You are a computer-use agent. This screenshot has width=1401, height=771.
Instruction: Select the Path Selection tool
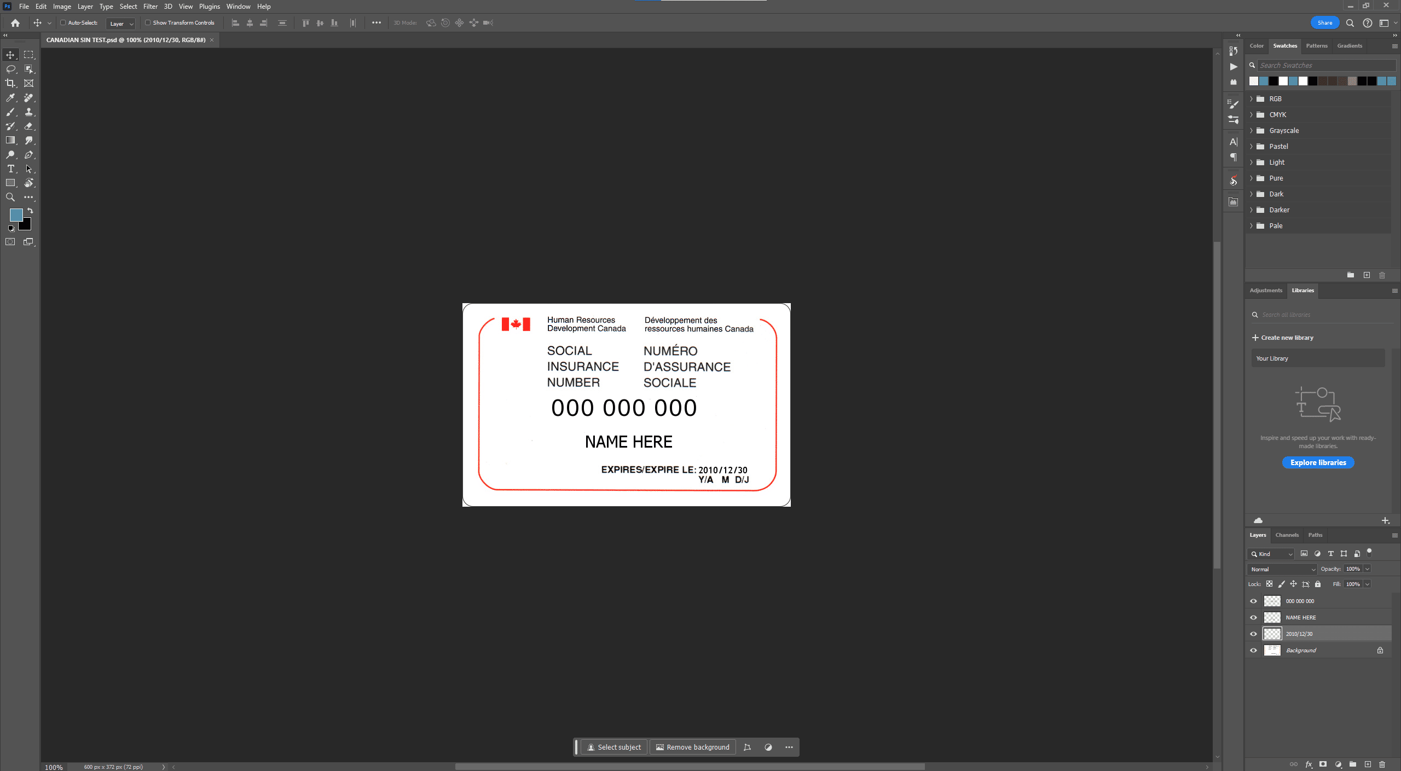[28, 169]
